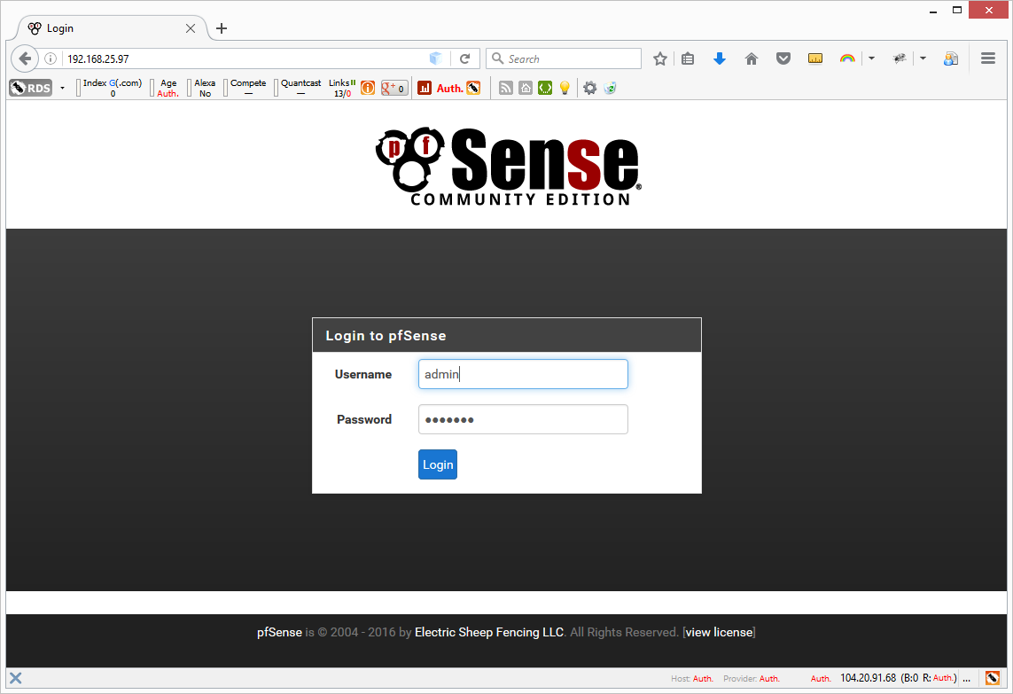Image resolution: width=1013 pixels, height=694 pixels.
Task: Click the rainbow extension icon
Action: (x=847, y=58)
